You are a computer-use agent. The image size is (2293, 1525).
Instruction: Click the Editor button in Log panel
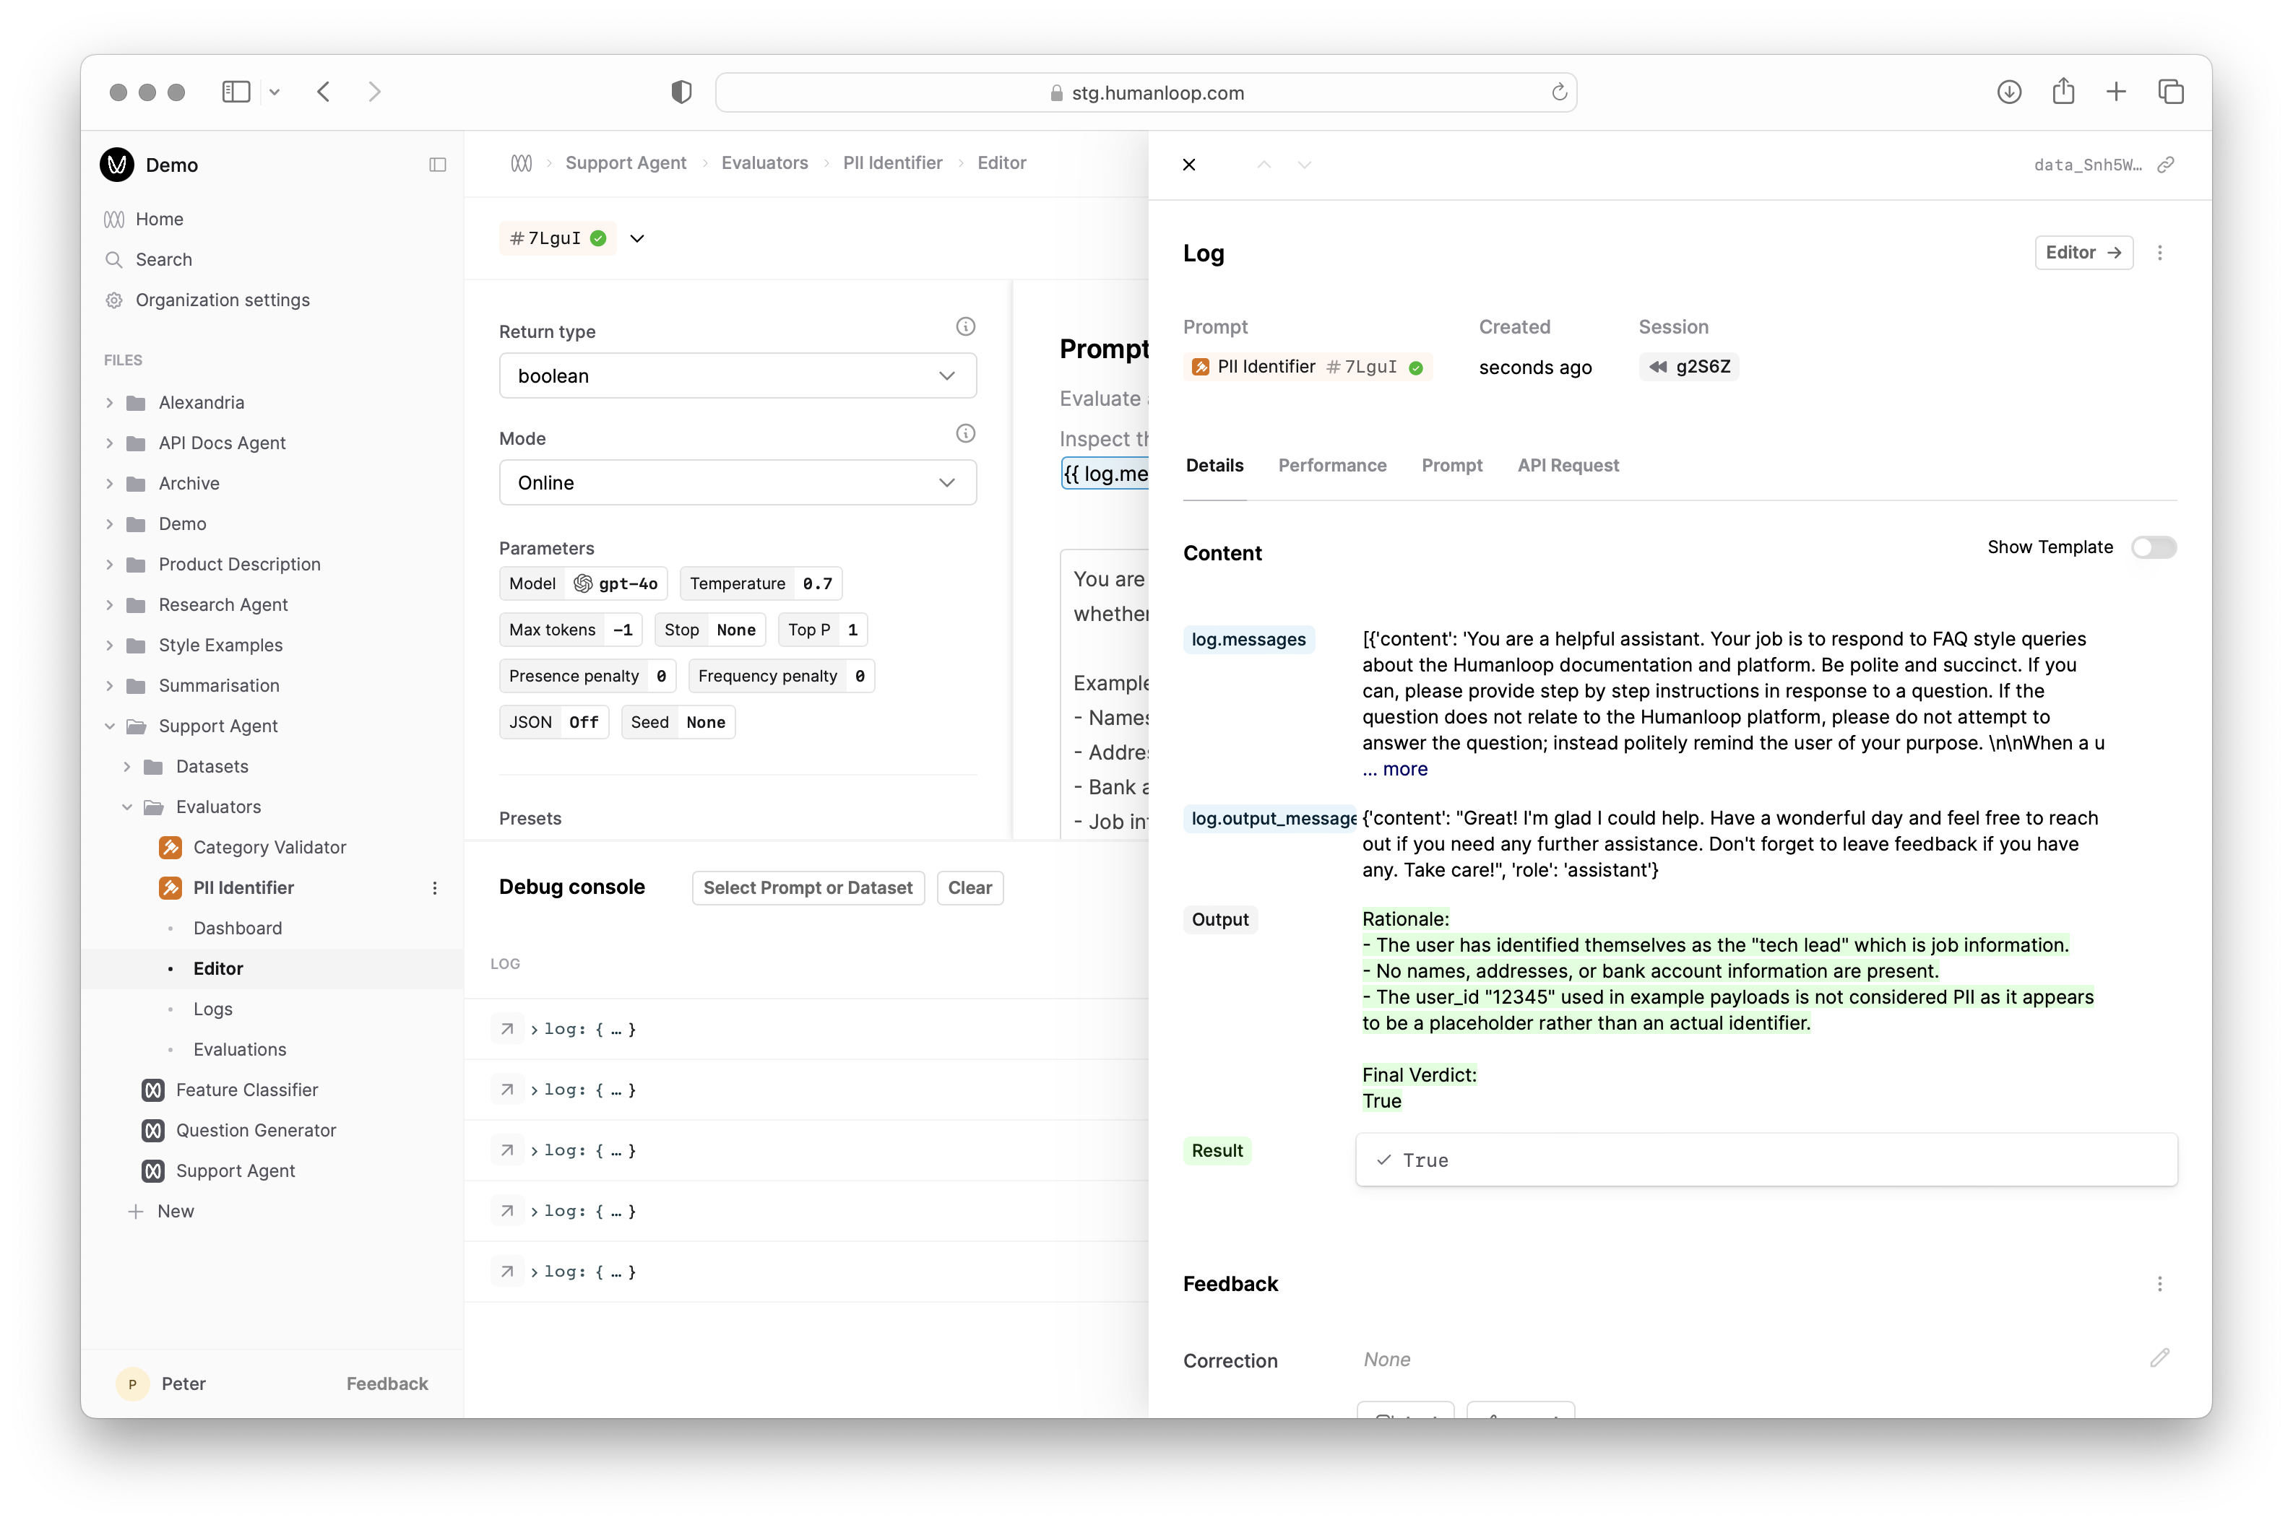tap(2083, 253)
